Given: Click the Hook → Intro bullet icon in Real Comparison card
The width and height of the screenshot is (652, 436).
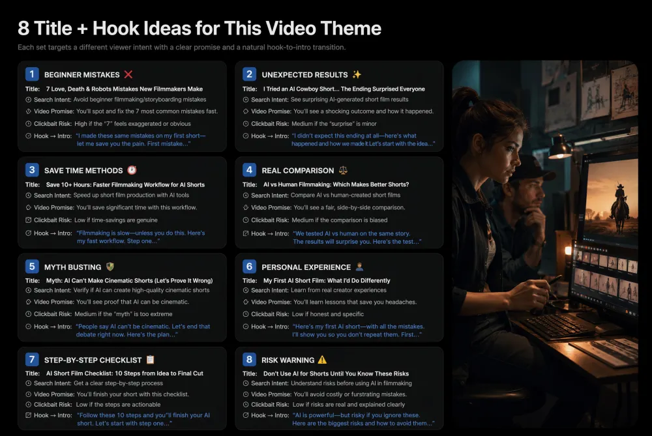Looking at the screenshot, I should tap(246, 233).
